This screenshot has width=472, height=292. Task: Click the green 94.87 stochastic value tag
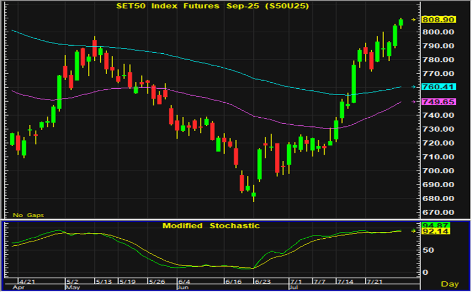pyautogui.click(x=436, y=225)
